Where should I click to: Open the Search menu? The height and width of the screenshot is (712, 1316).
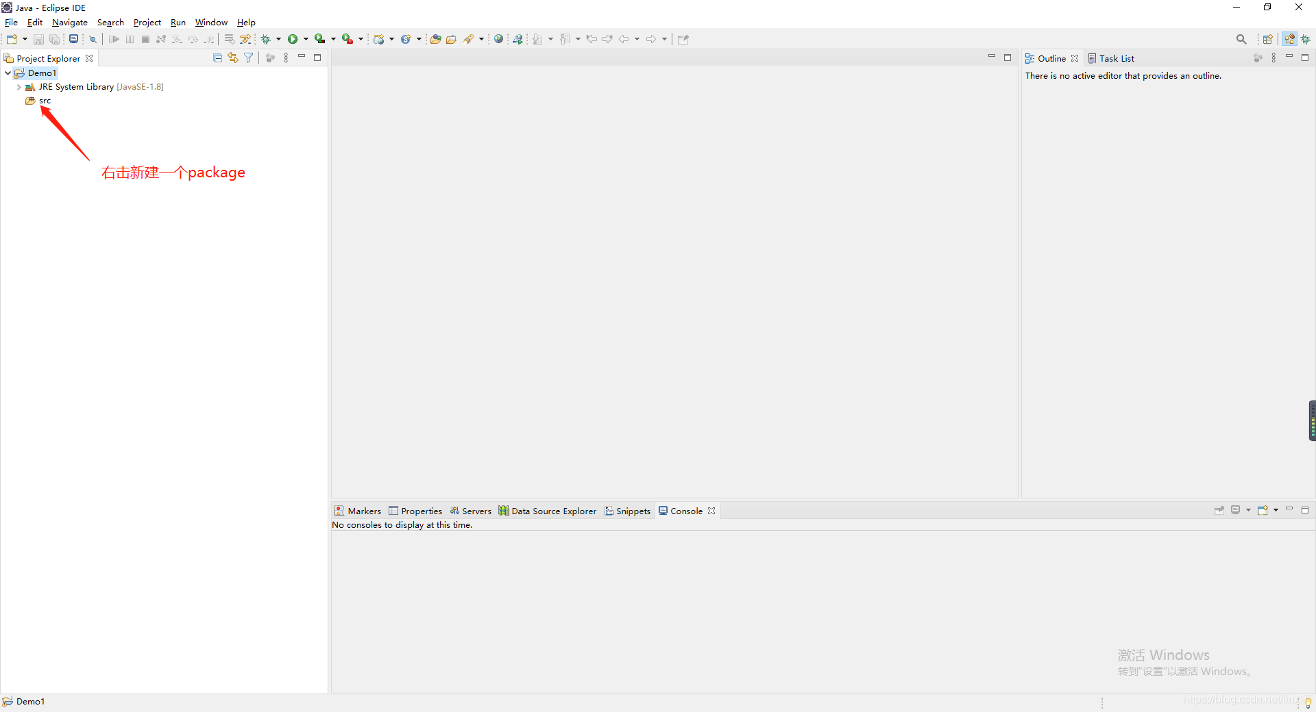click(110, 23)
